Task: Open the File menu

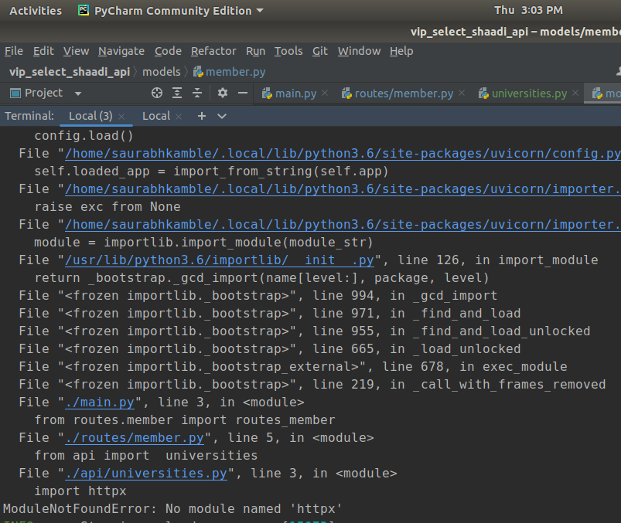Action: click(14, 51)
